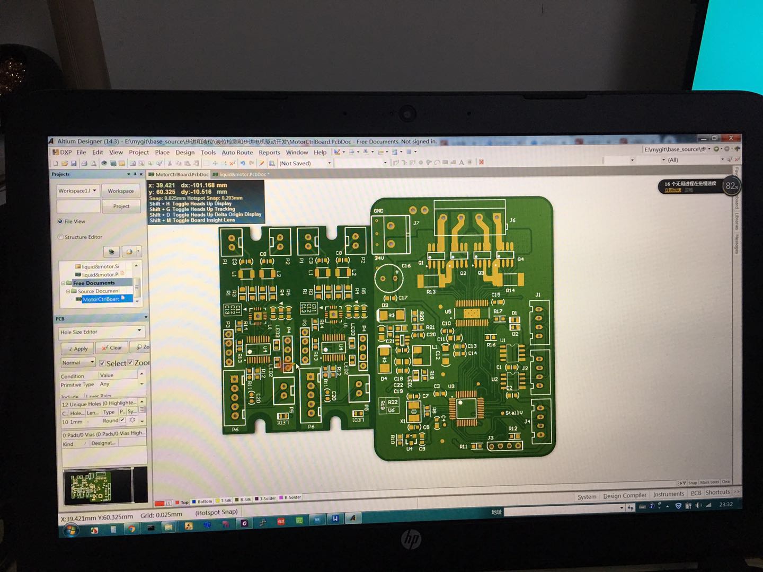This screenshot has height=572, width=763.
Task: Click the Word taskbar icon
Action: point(335,519)
